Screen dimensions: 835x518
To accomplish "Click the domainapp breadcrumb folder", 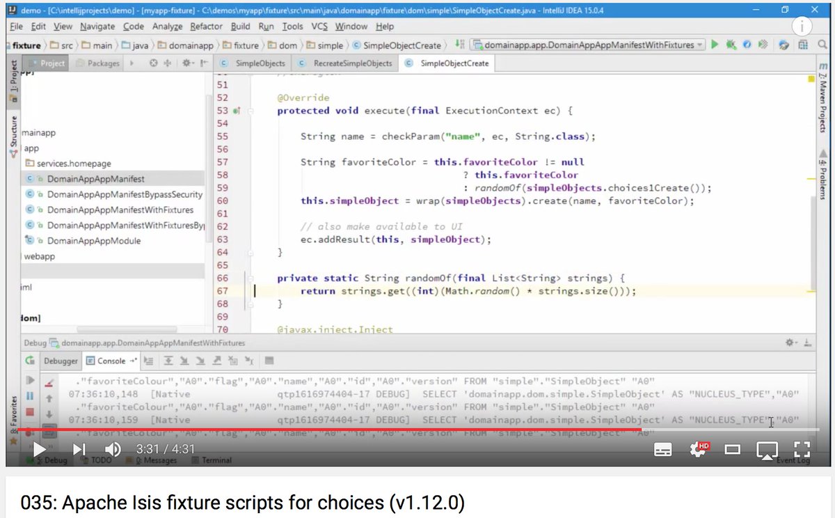I will point(186,45).
